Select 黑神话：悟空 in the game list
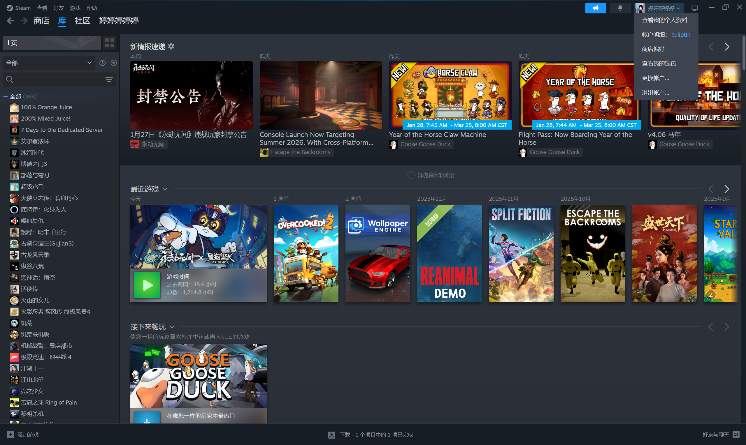This screenshot has height=445, width=746. (38, 278)
